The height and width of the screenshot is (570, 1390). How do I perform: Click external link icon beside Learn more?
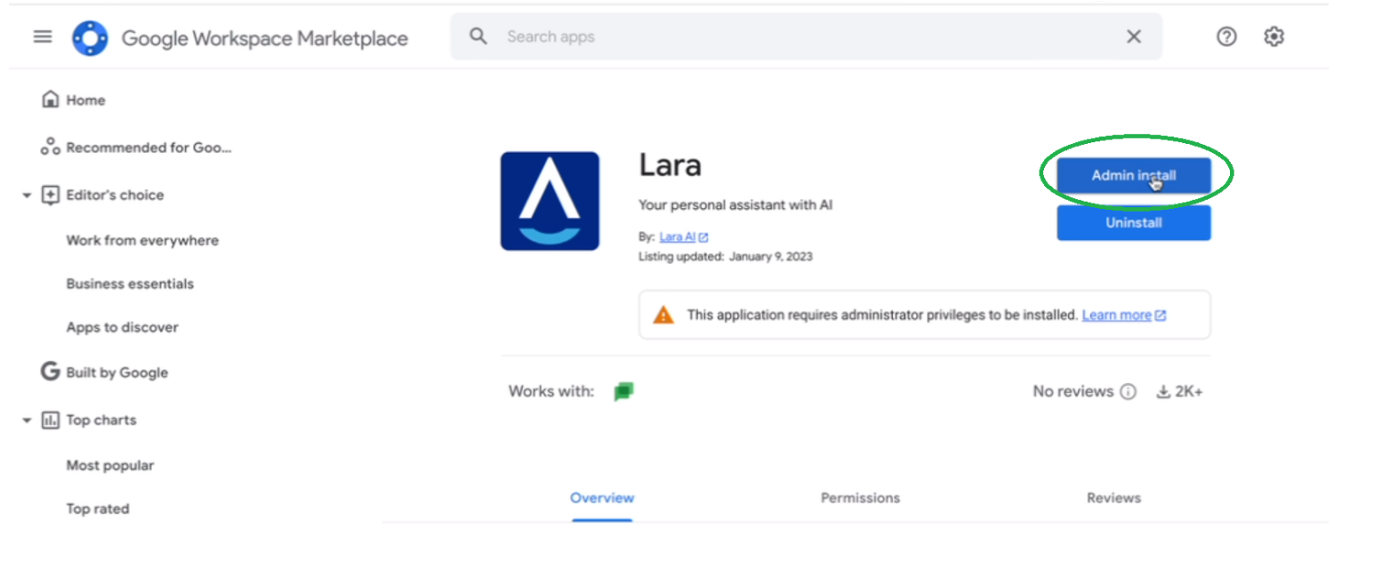coord(1161,316)
